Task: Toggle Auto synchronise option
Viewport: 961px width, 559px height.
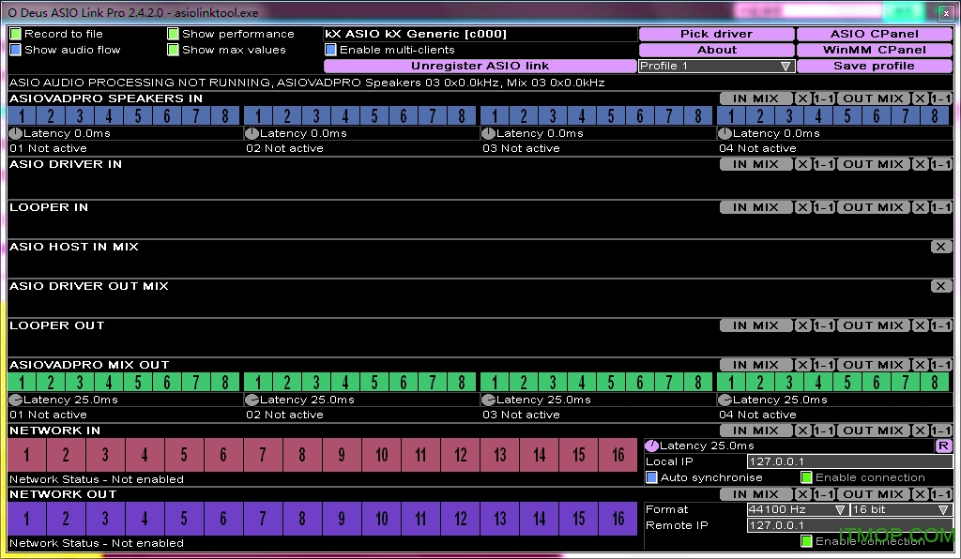Action: pyautogui.click(x=652, y=477)
